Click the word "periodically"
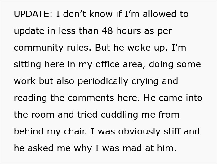This screenshot has height=164, width=217. point(103,82)
